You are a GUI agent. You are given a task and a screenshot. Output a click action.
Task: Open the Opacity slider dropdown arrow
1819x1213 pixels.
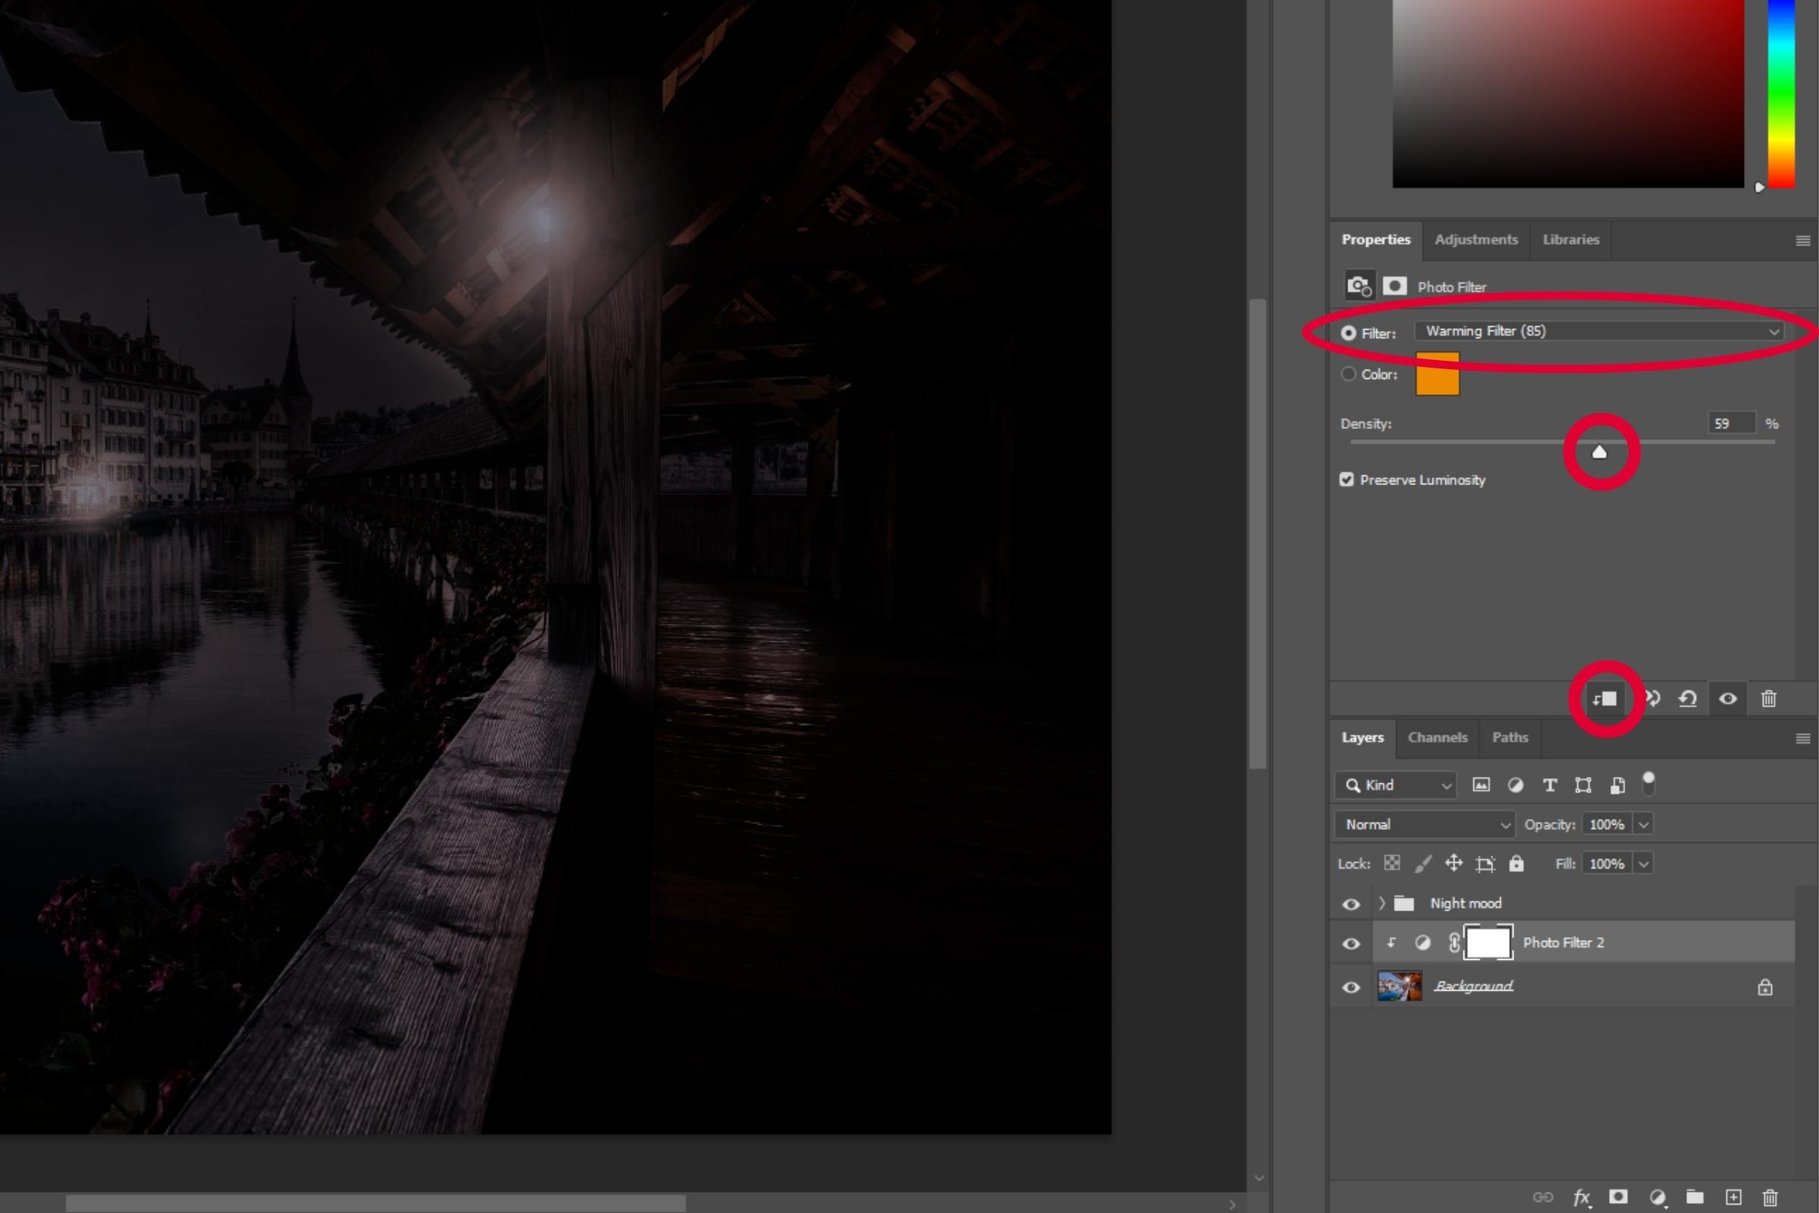point(1643,825)
